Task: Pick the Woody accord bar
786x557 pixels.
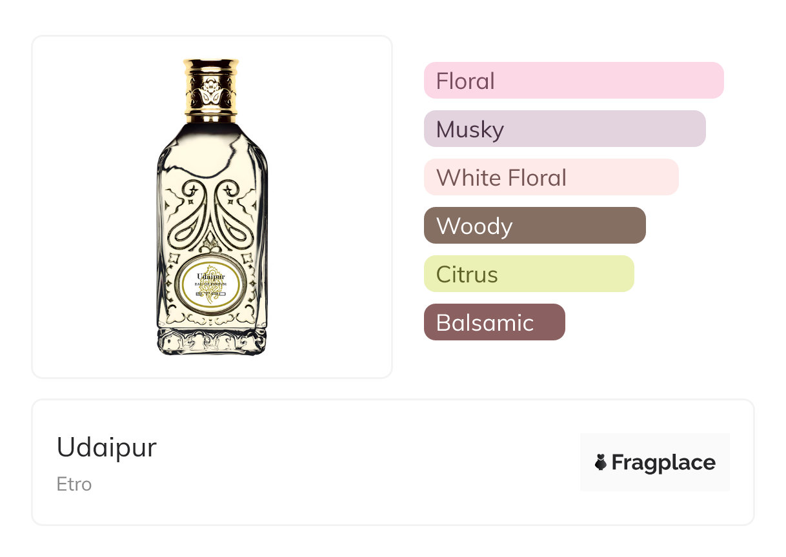Action: [x=534, y=226]
